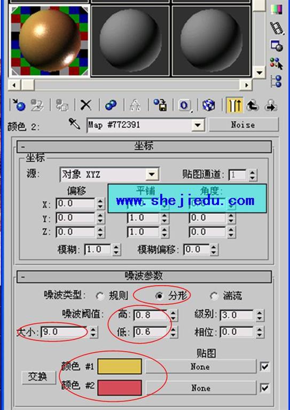
Task: Click the 大小 spinner arrows
Action: [93, 332]
